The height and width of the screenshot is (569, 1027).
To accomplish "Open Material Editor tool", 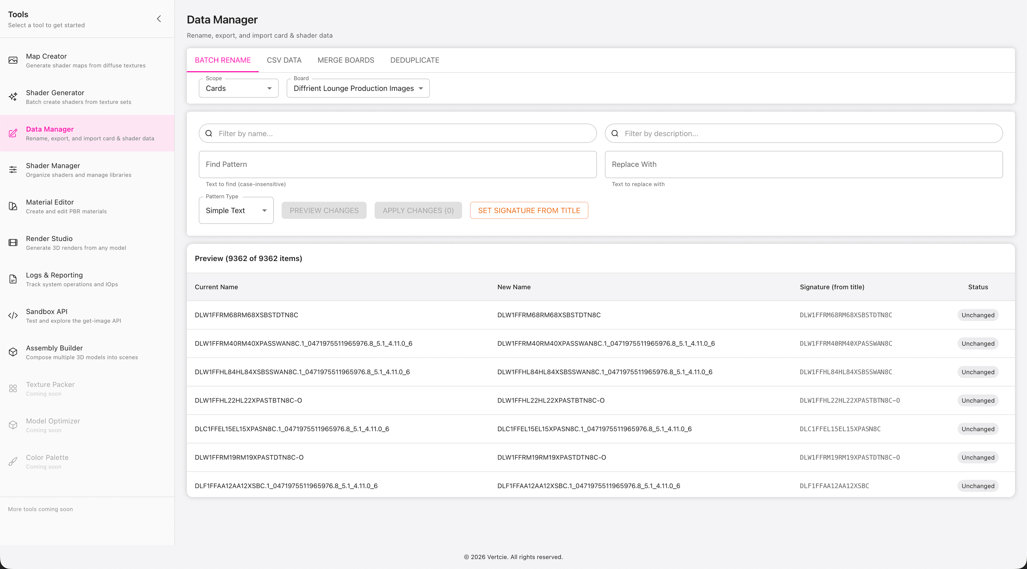I will coord(87,206).
